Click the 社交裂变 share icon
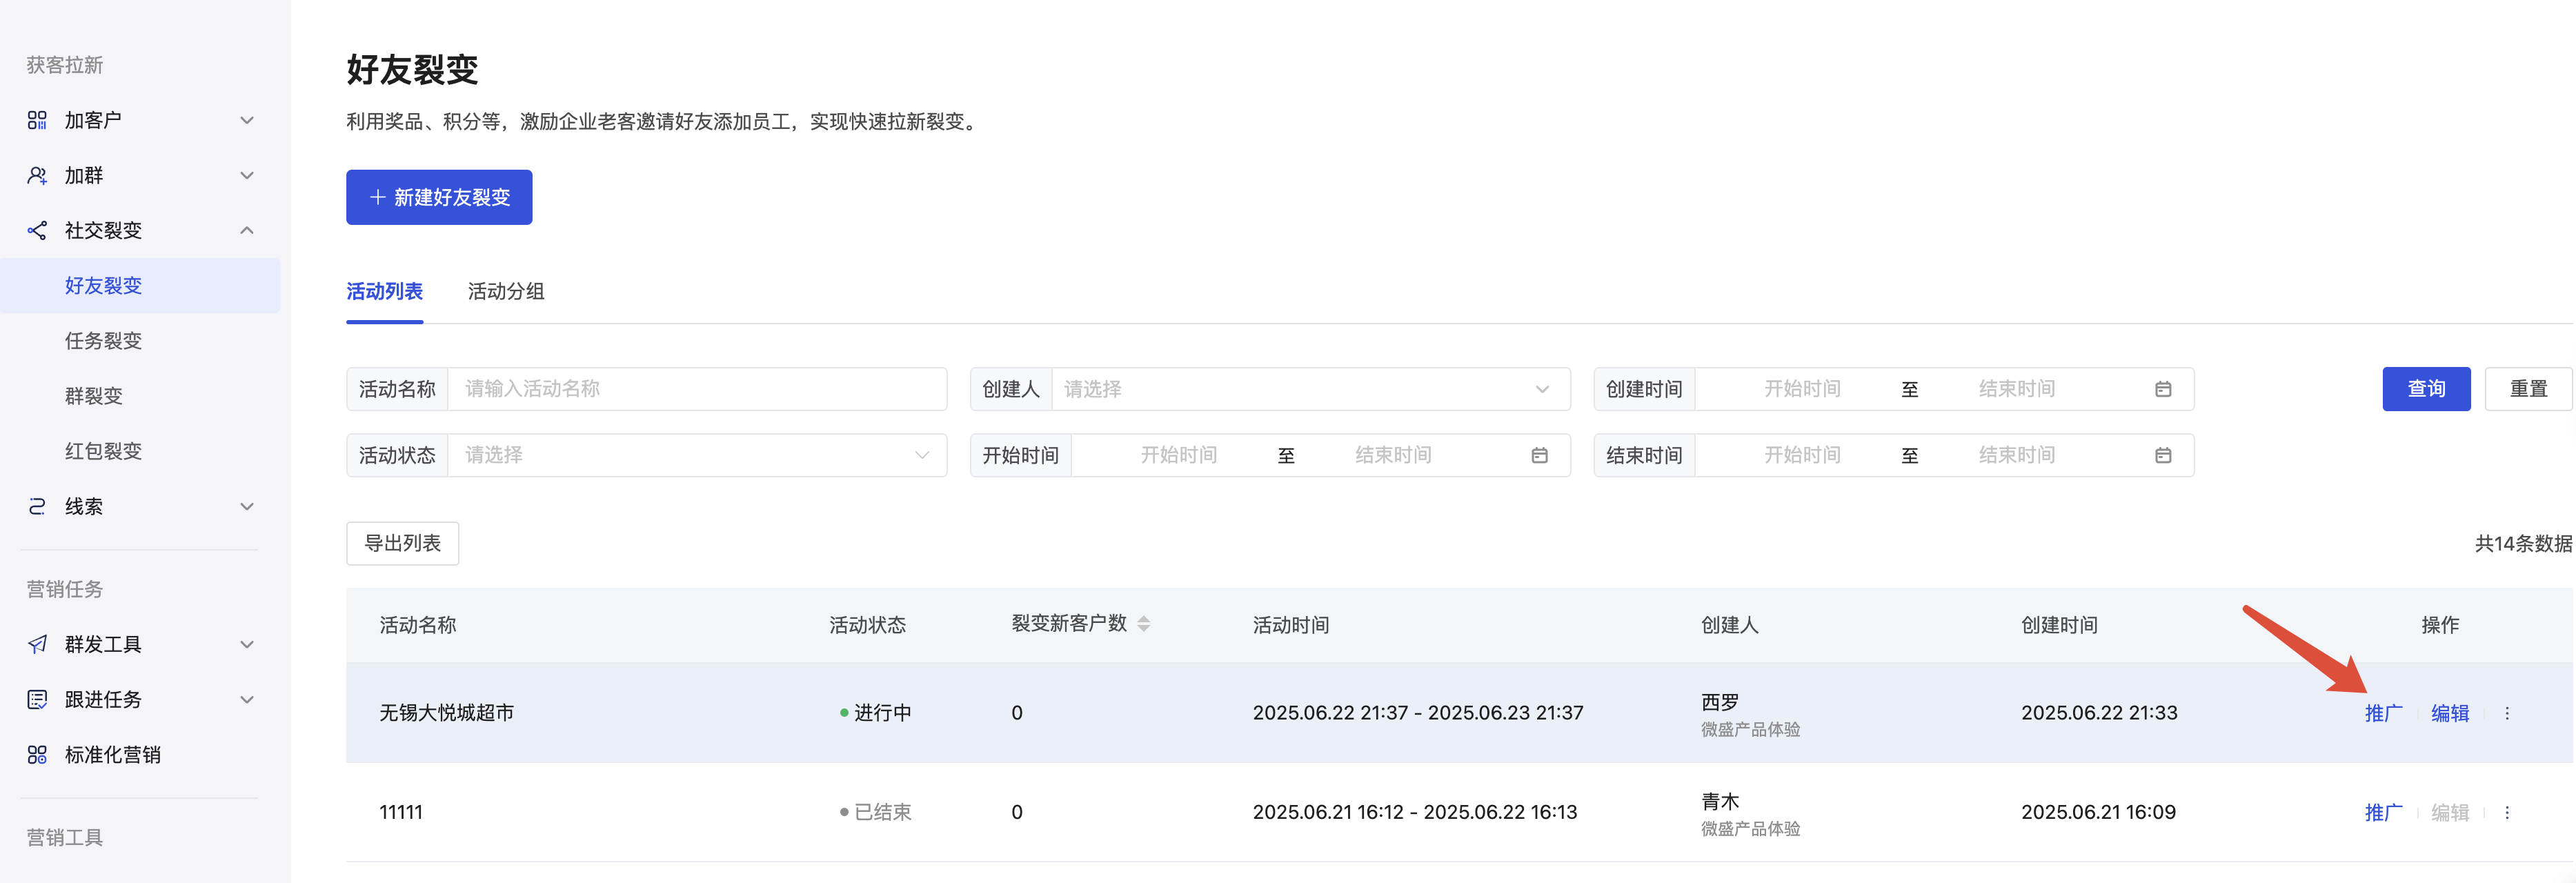Screen dimensions: 2576x883 [37, 230]
